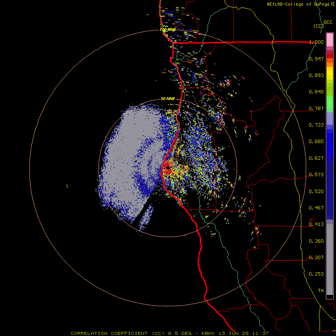Image resolution: width=336 pixels, height=336 pixels.
Task: Click the DCC label above the legend
Action: click(328, 22)
